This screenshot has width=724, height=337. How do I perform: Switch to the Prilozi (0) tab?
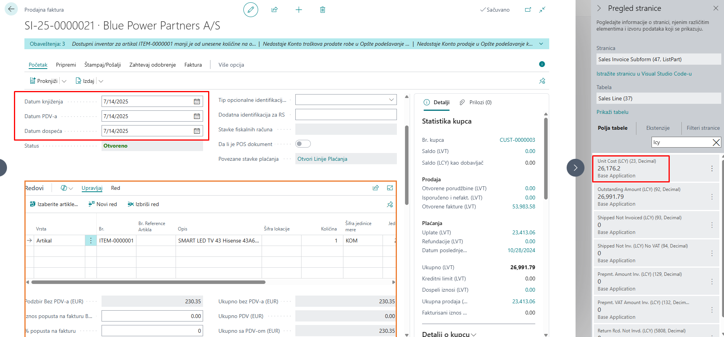pos(476,102)
